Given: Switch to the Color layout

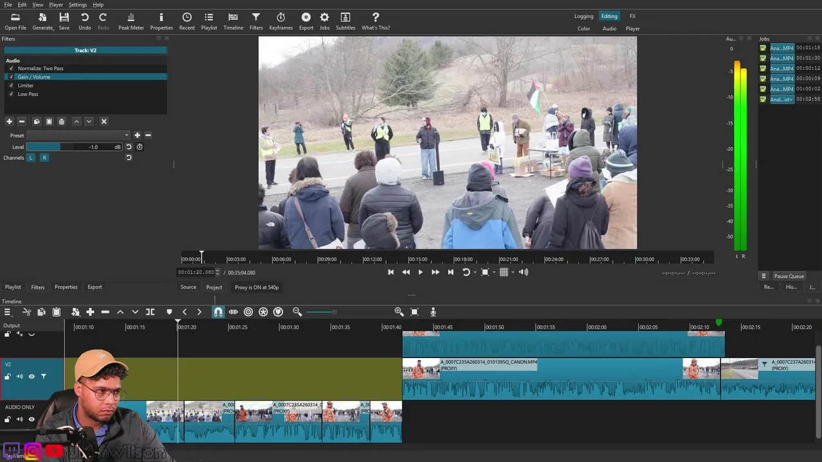Looking at the screenshot, I should tap(584, 28).
